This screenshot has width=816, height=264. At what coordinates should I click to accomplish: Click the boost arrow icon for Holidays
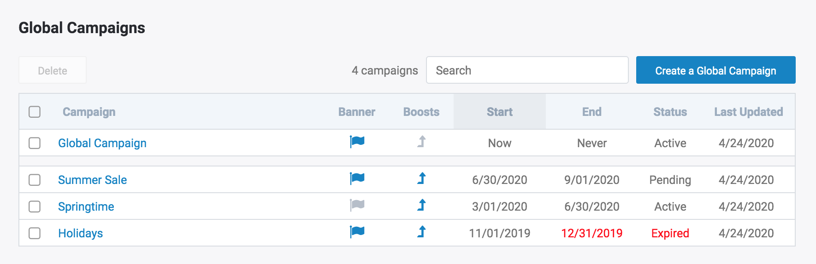(x=421, y=232)
